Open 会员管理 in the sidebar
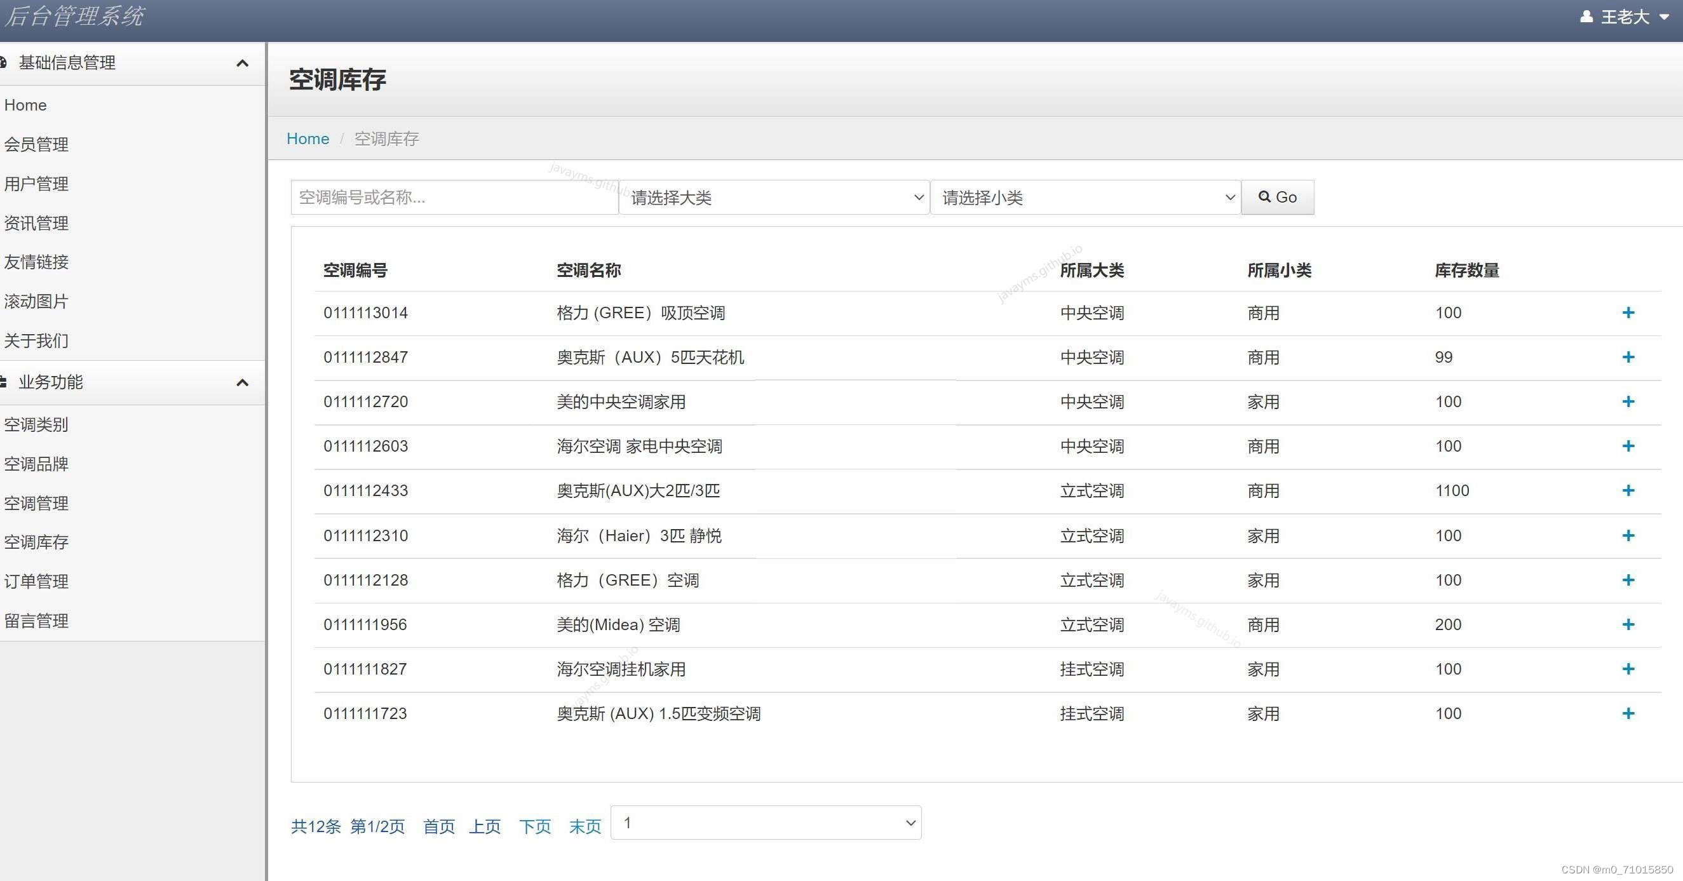This screenshot has width=1683, height=881. click(x=36, y=144)
